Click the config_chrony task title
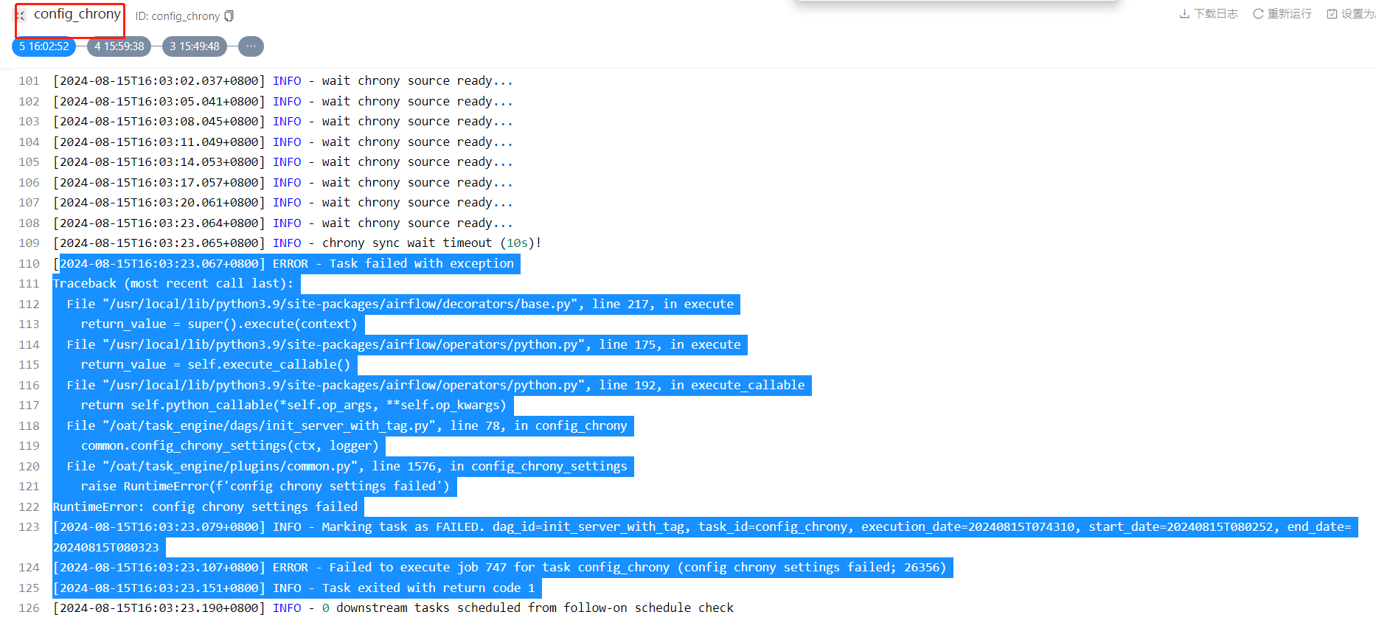The image size is (1376, 623). [77, 14]
